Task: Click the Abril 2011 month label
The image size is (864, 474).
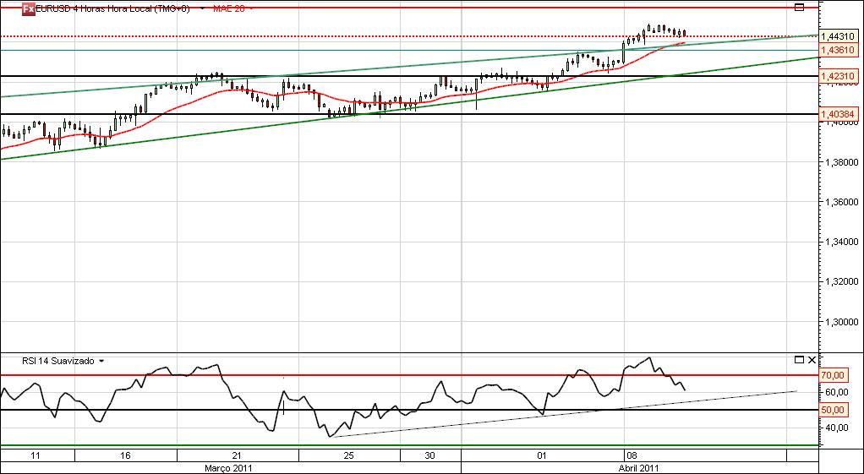Action: point(638,468)
